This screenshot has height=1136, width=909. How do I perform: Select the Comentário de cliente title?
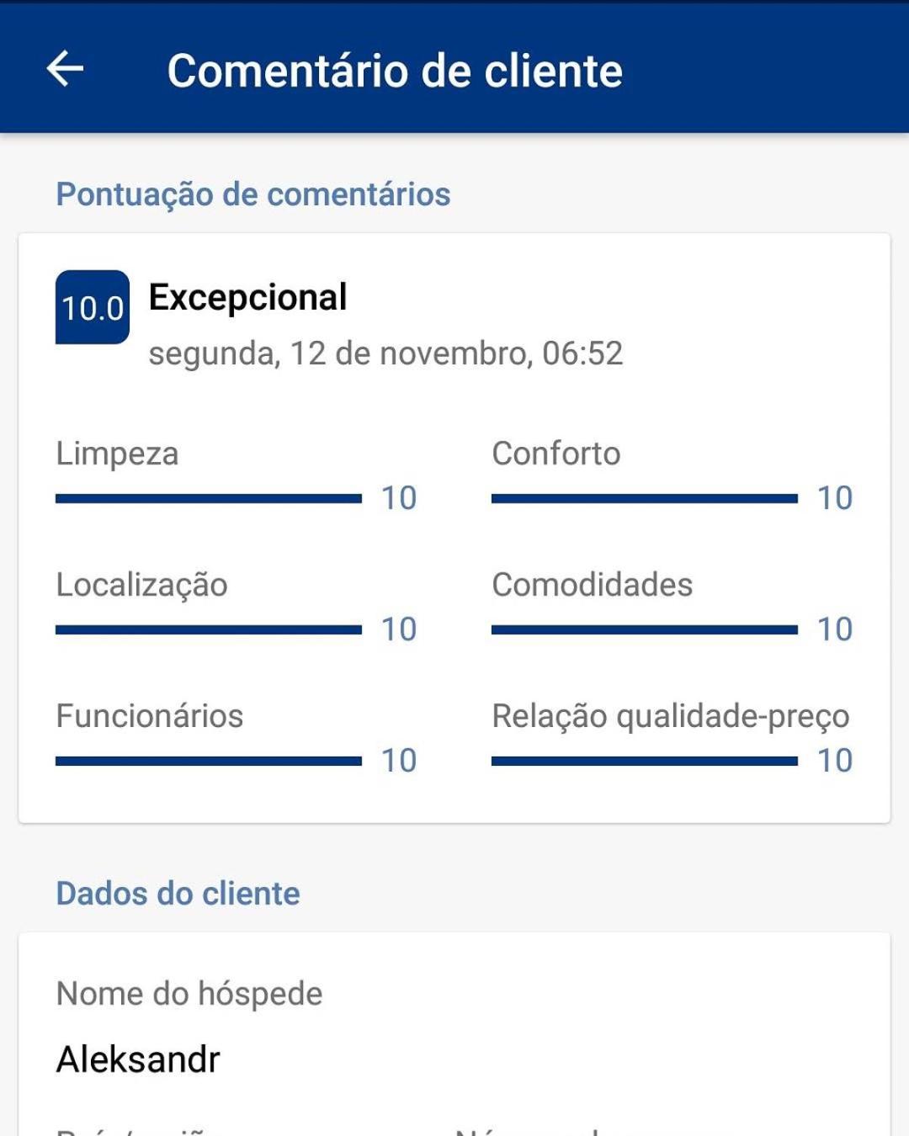click(x=395, y=71)
